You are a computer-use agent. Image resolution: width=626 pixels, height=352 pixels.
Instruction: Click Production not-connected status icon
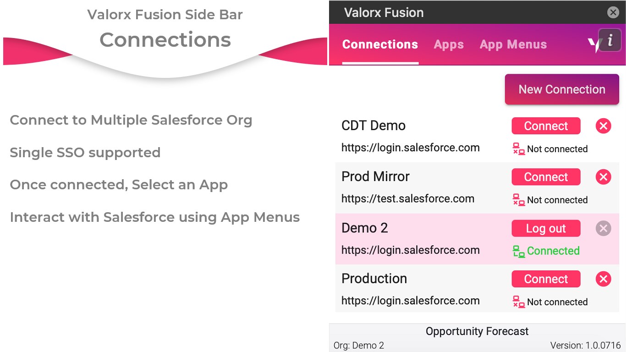[x=518, y=302]
